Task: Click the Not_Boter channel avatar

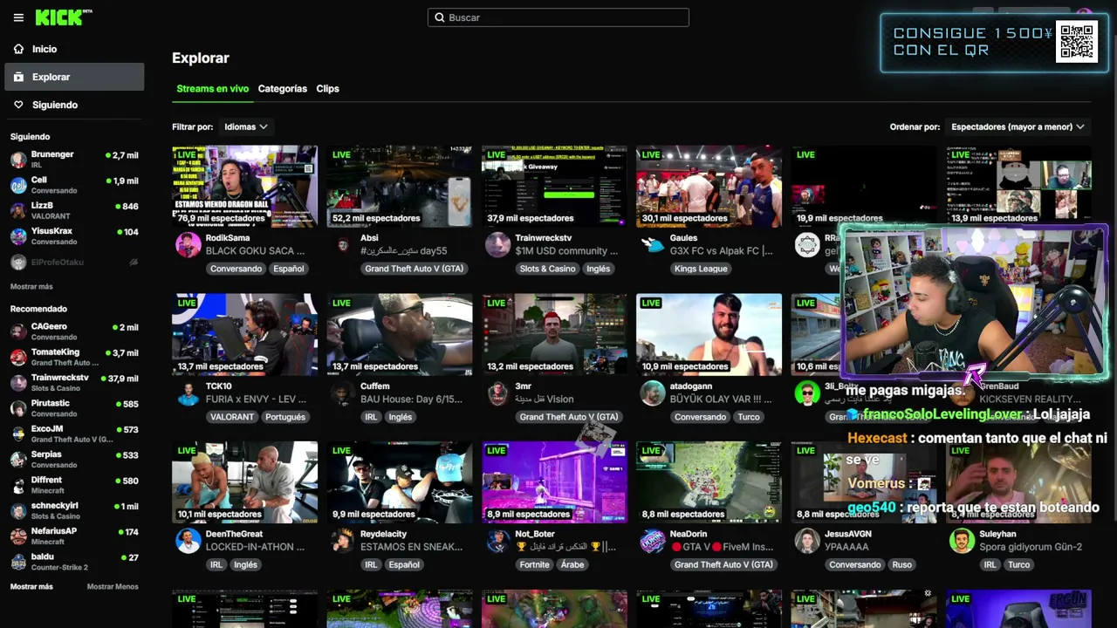Action: point(497,541)
